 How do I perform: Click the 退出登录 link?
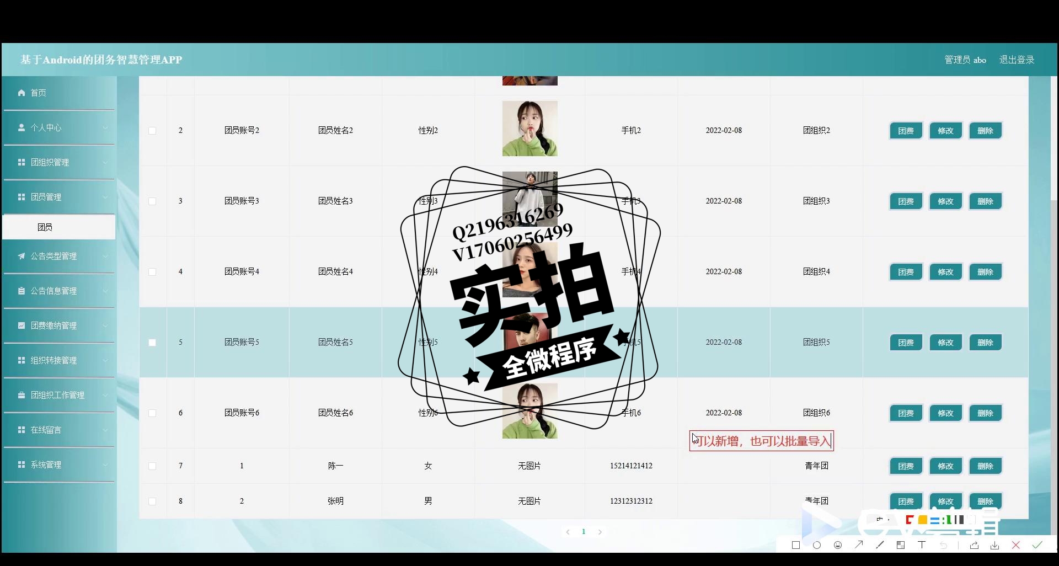[x=1017, y=60]
